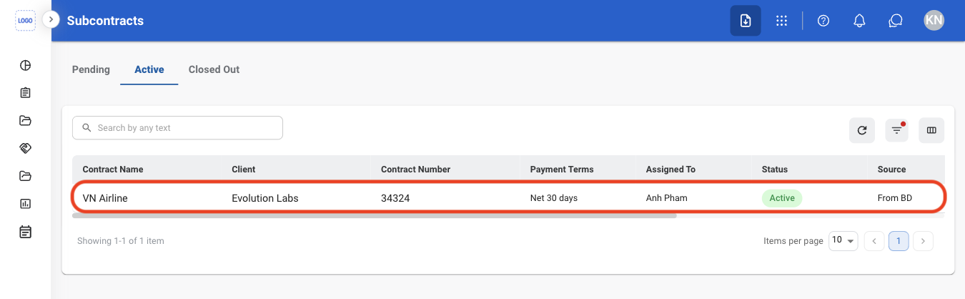Click the Source column header

[891, 170]
